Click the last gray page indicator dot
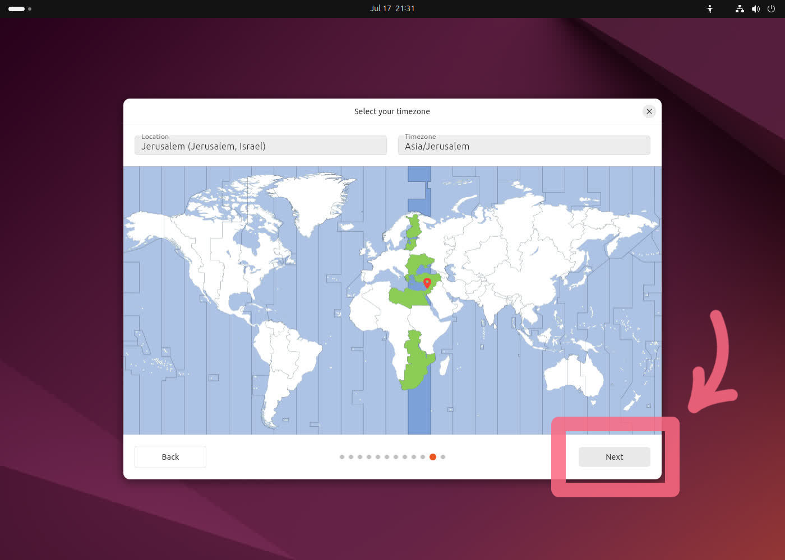785x560 pixels. click(x=443, y=457)
